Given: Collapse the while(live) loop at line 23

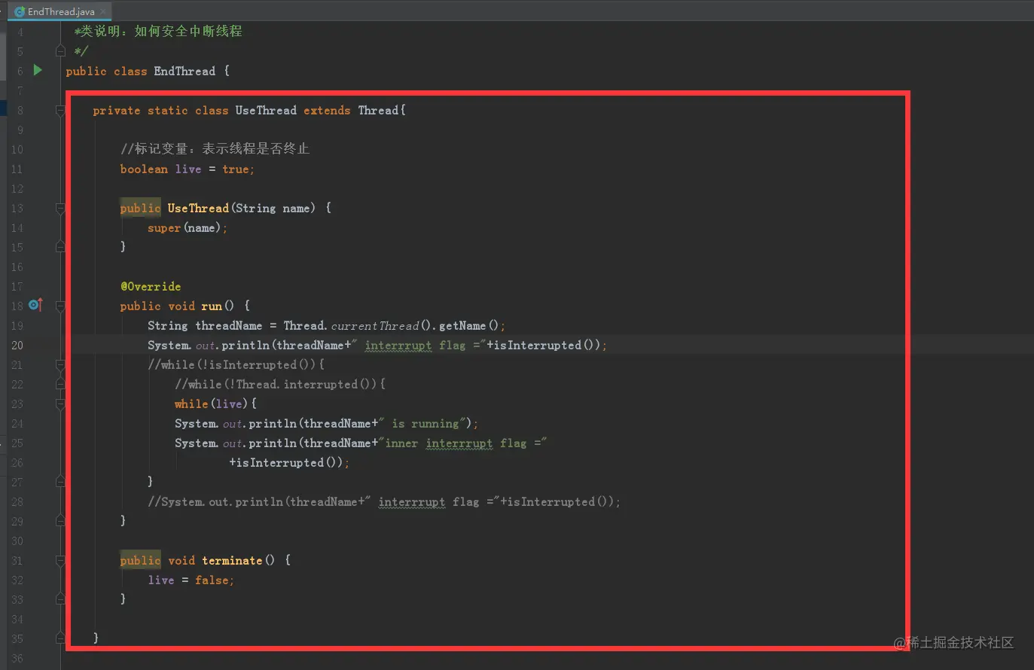Looking at the screenshot, I should pos(60,404).
